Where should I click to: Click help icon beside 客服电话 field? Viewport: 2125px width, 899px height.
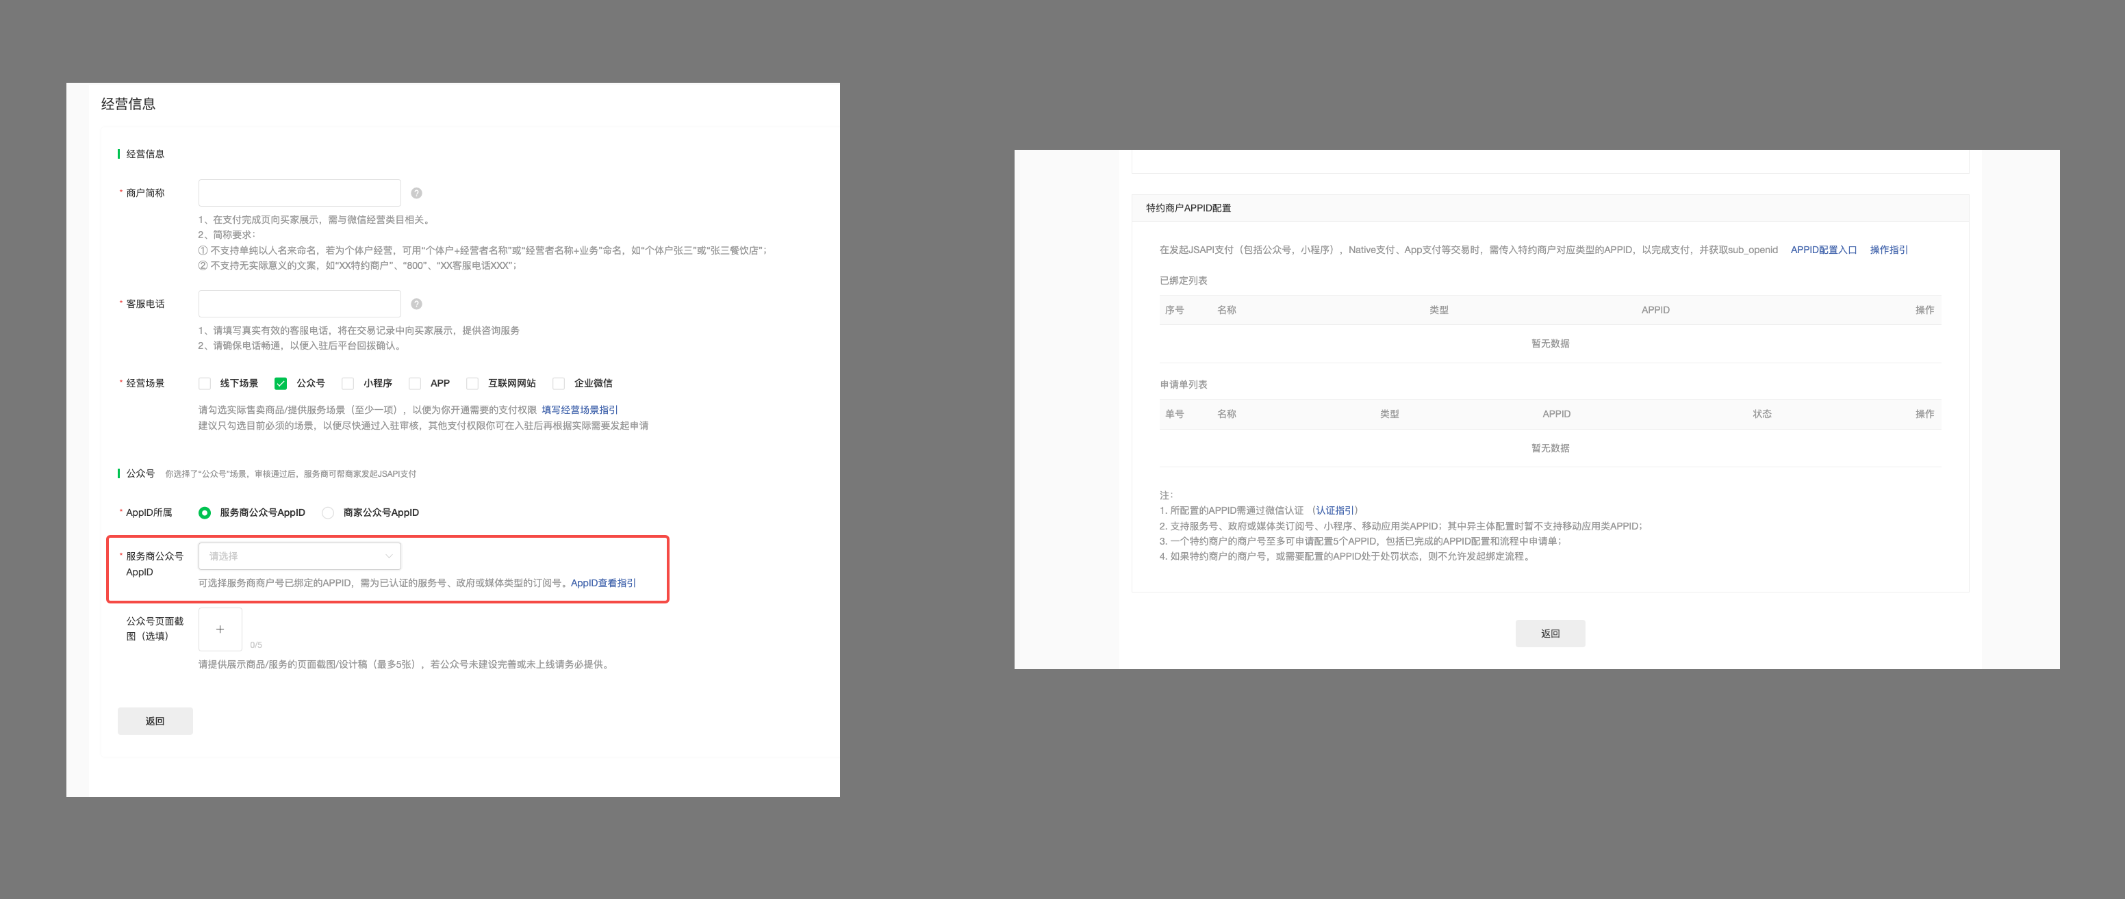point(417,304)
